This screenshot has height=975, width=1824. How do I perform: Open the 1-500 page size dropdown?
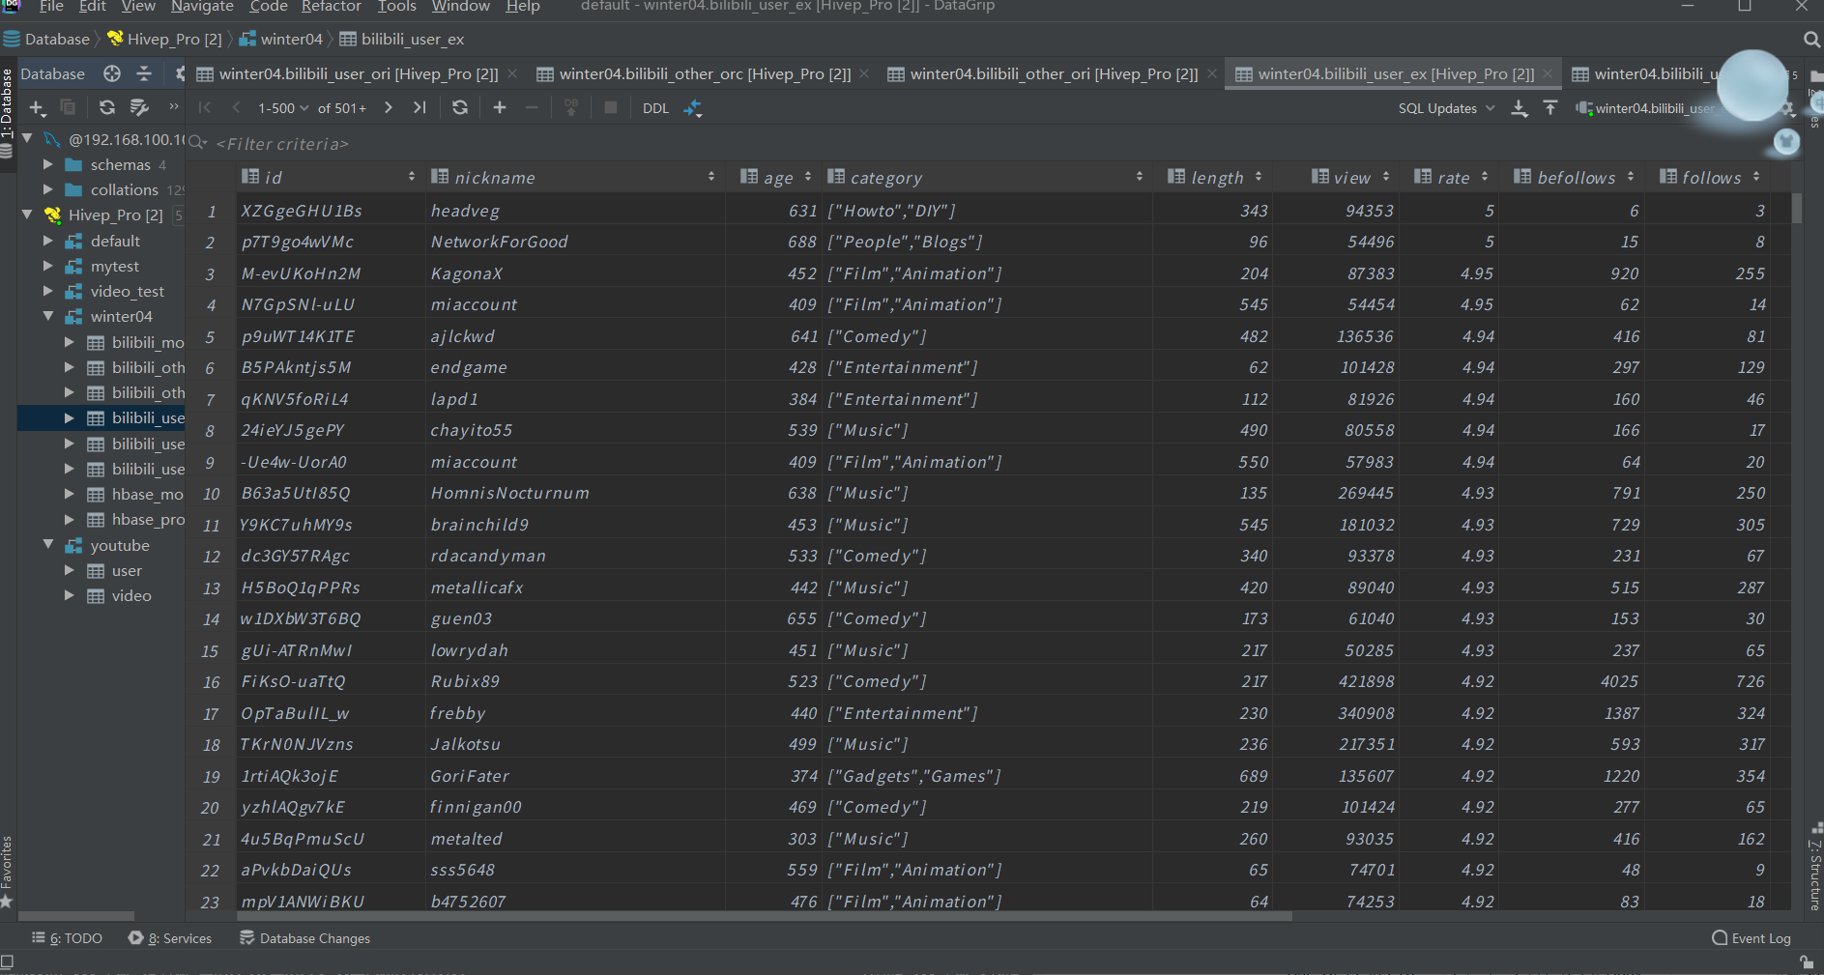click(x=281, y=107)
